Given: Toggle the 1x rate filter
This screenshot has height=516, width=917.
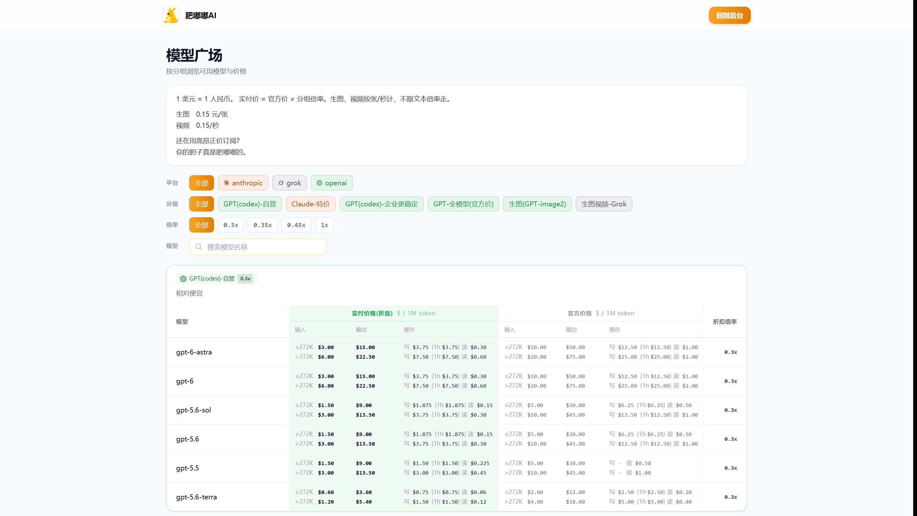Looking at the screenshot, I should 324,225.
